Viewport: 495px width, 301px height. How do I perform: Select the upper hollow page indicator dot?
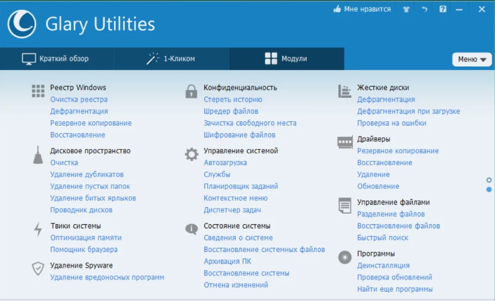coord(489,180)
